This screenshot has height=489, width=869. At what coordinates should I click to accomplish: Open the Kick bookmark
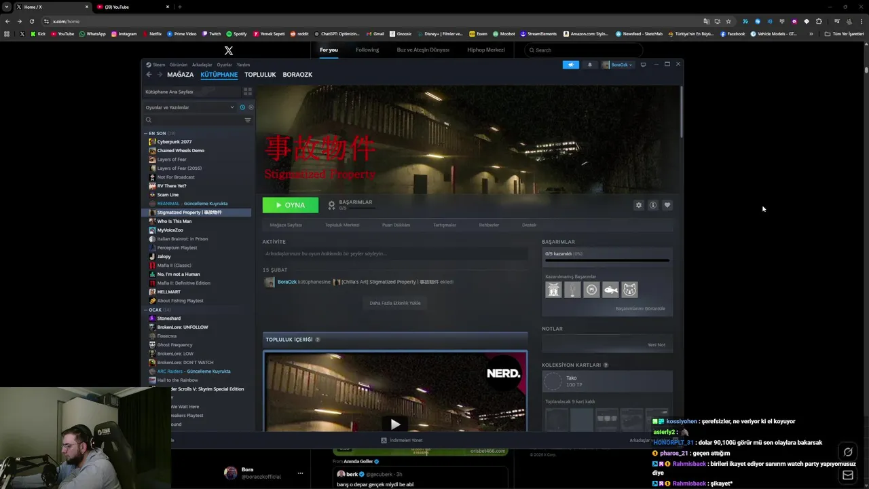coord(37,33)
